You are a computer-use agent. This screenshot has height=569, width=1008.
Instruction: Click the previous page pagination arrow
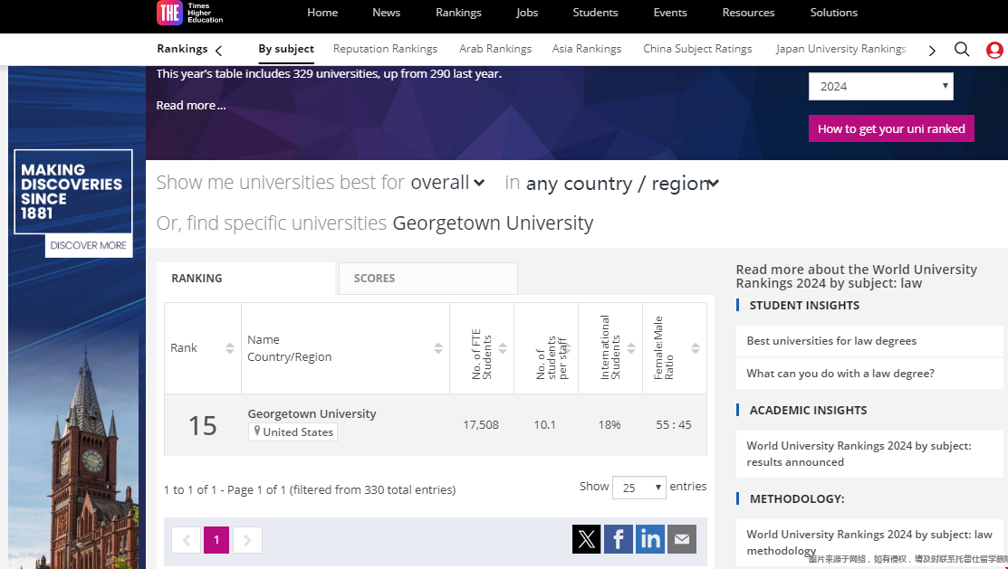tap(186, 540)
